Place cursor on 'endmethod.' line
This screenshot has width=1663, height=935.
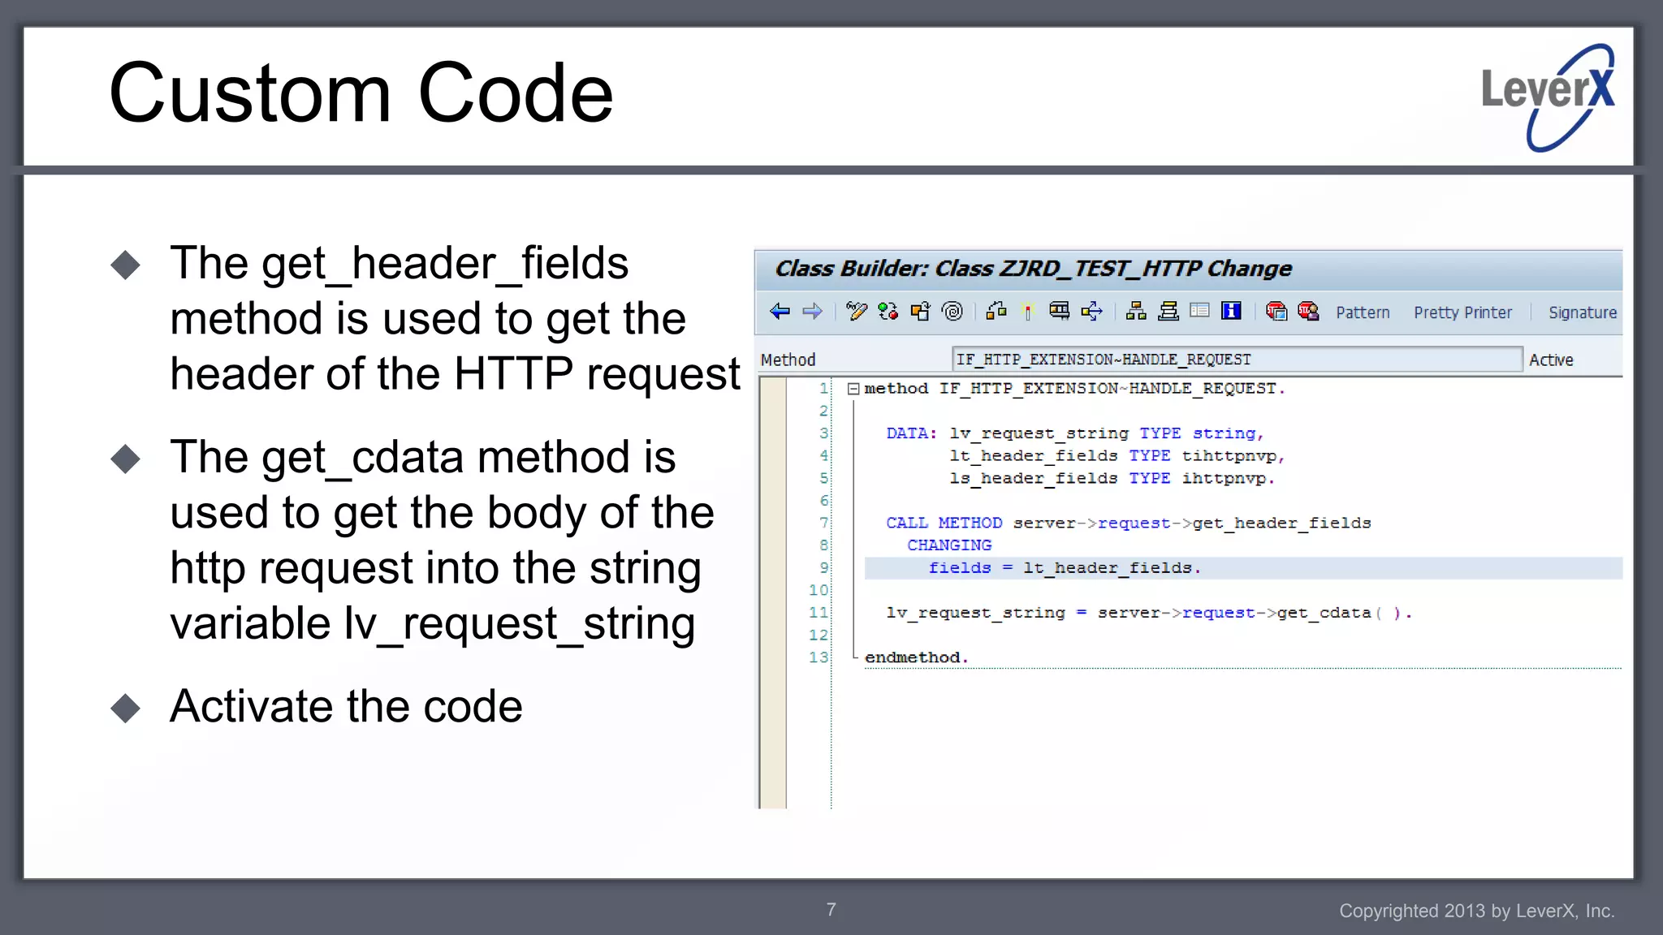pos(917,657)
